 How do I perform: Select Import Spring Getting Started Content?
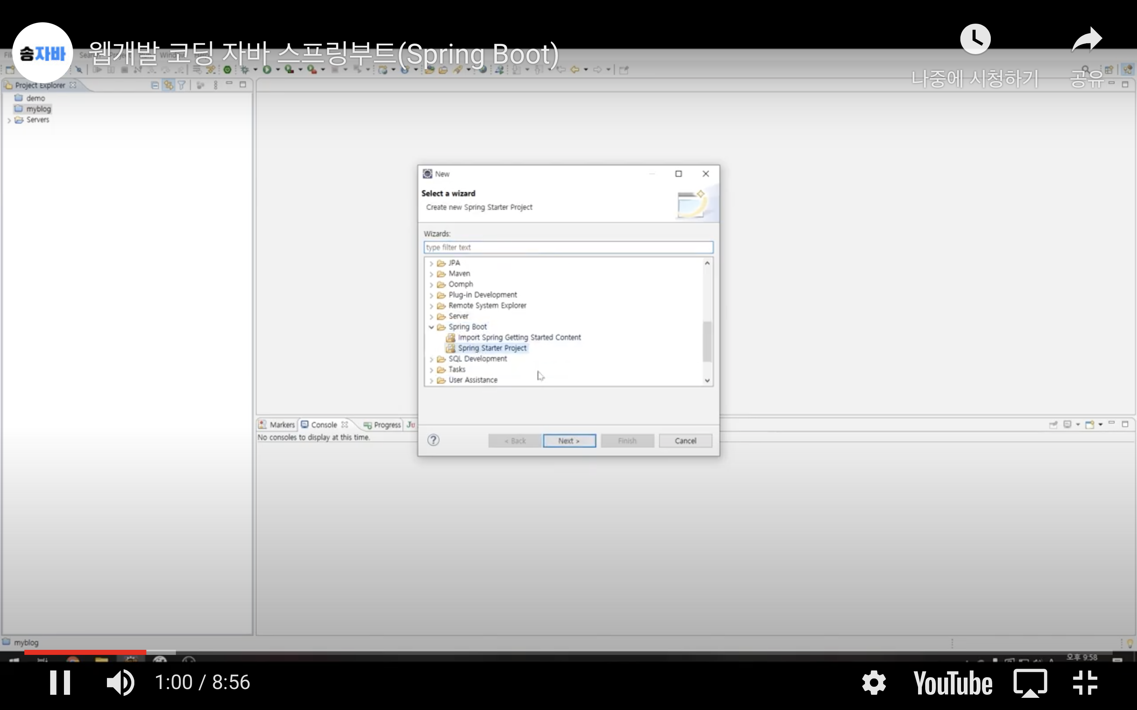pyautogui.click(x=514, y=337)
